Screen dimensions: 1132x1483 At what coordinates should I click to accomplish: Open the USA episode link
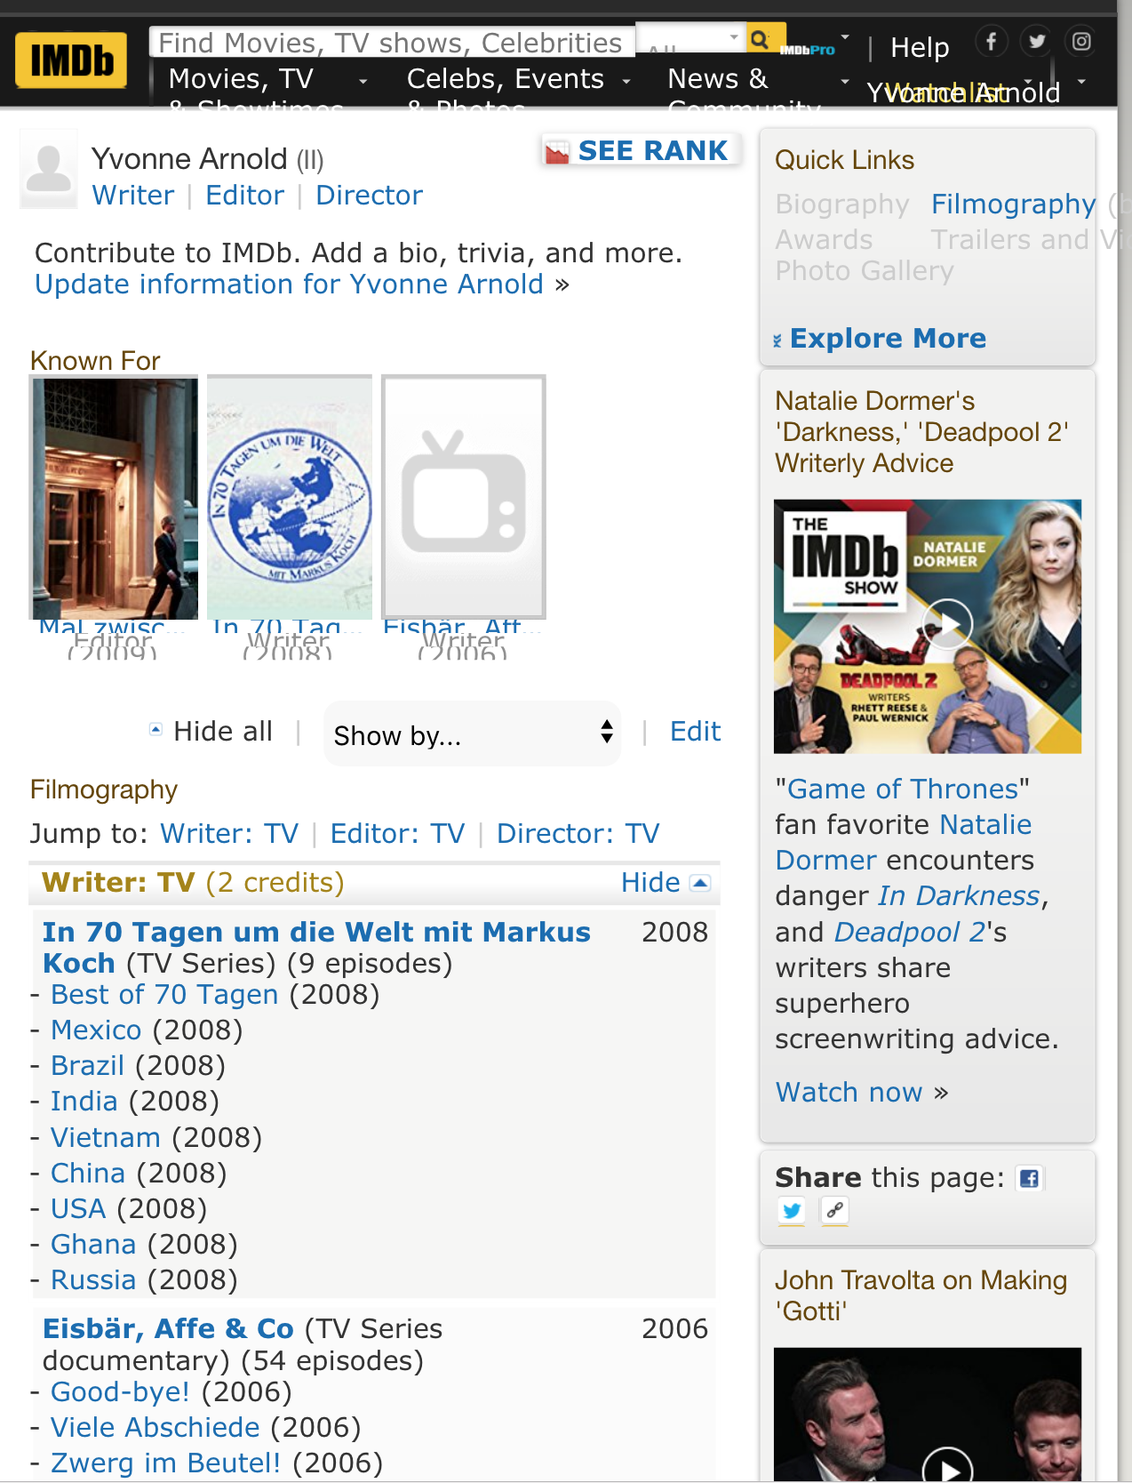point(78,1209)
